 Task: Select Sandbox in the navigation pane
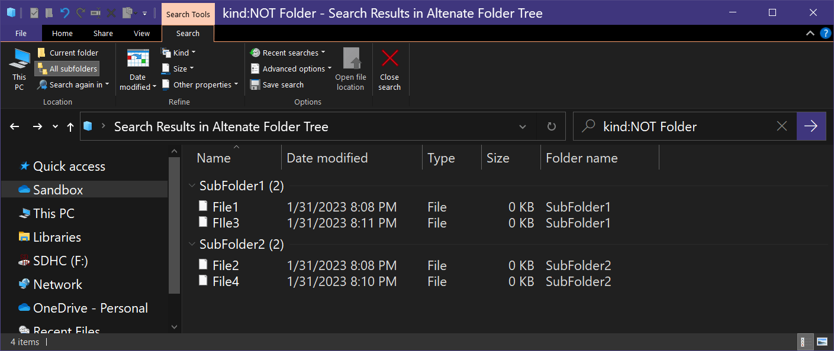tap(84, 190)
